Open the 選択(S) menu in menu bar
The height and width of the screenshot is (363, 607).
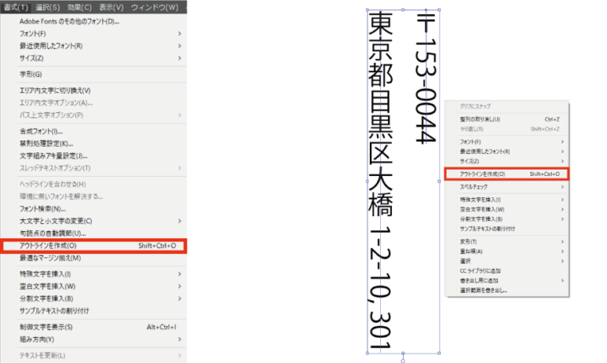pos(47,7)
